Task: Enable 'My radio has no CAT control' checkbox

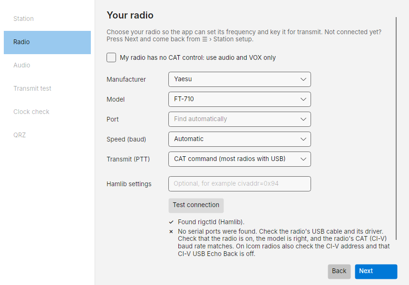Action: [111, 57]
